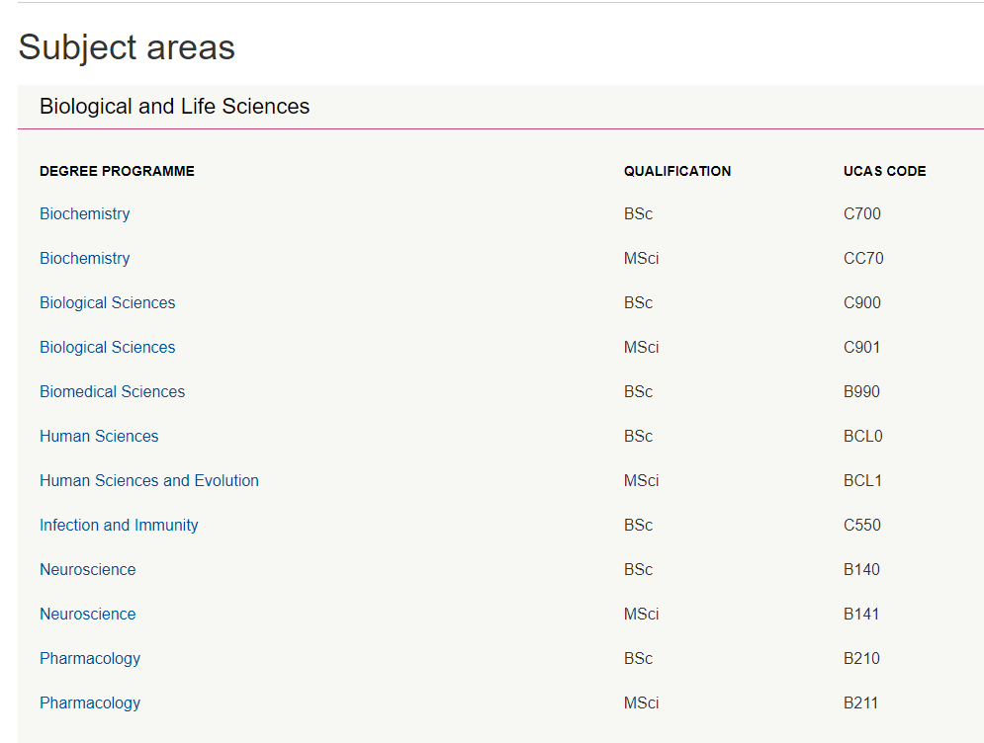Click the Subject areas heading
Image resolution: width=984 pixels, height=743 pixels.
(127, 47)
